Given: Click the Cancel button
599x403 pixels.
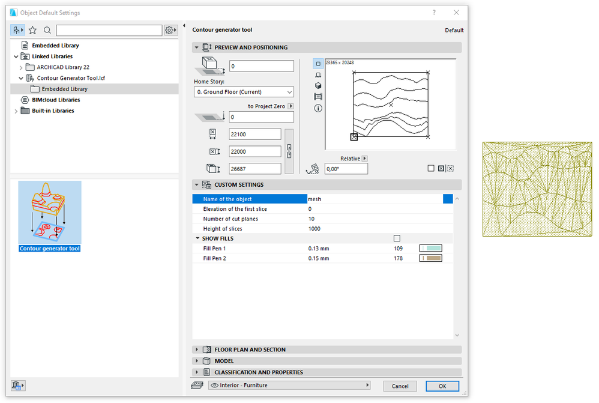Looking at the screenshot, I should pyautogui.click(x=400, y=386).
